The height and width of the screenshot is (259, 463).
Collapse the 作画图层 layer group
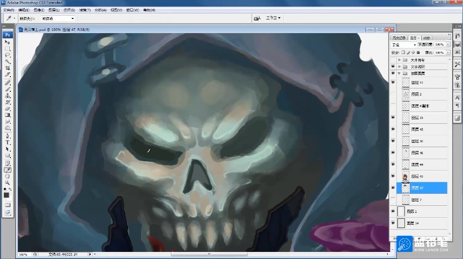(400, 73)
